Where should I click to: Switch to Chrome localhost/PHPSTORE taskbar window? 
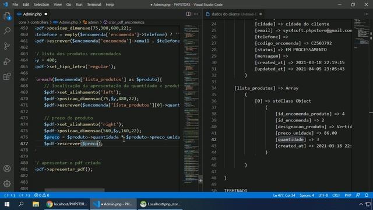click(x=67, y=204)
